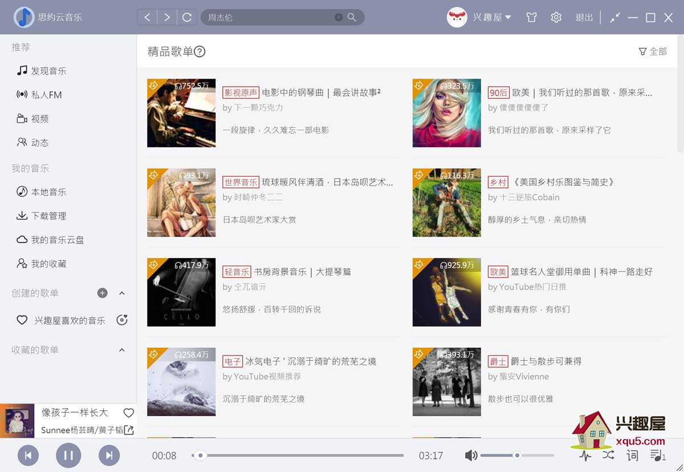Mute the volume speaker icon
The image size is (684, 472).
tap(471, 455)
